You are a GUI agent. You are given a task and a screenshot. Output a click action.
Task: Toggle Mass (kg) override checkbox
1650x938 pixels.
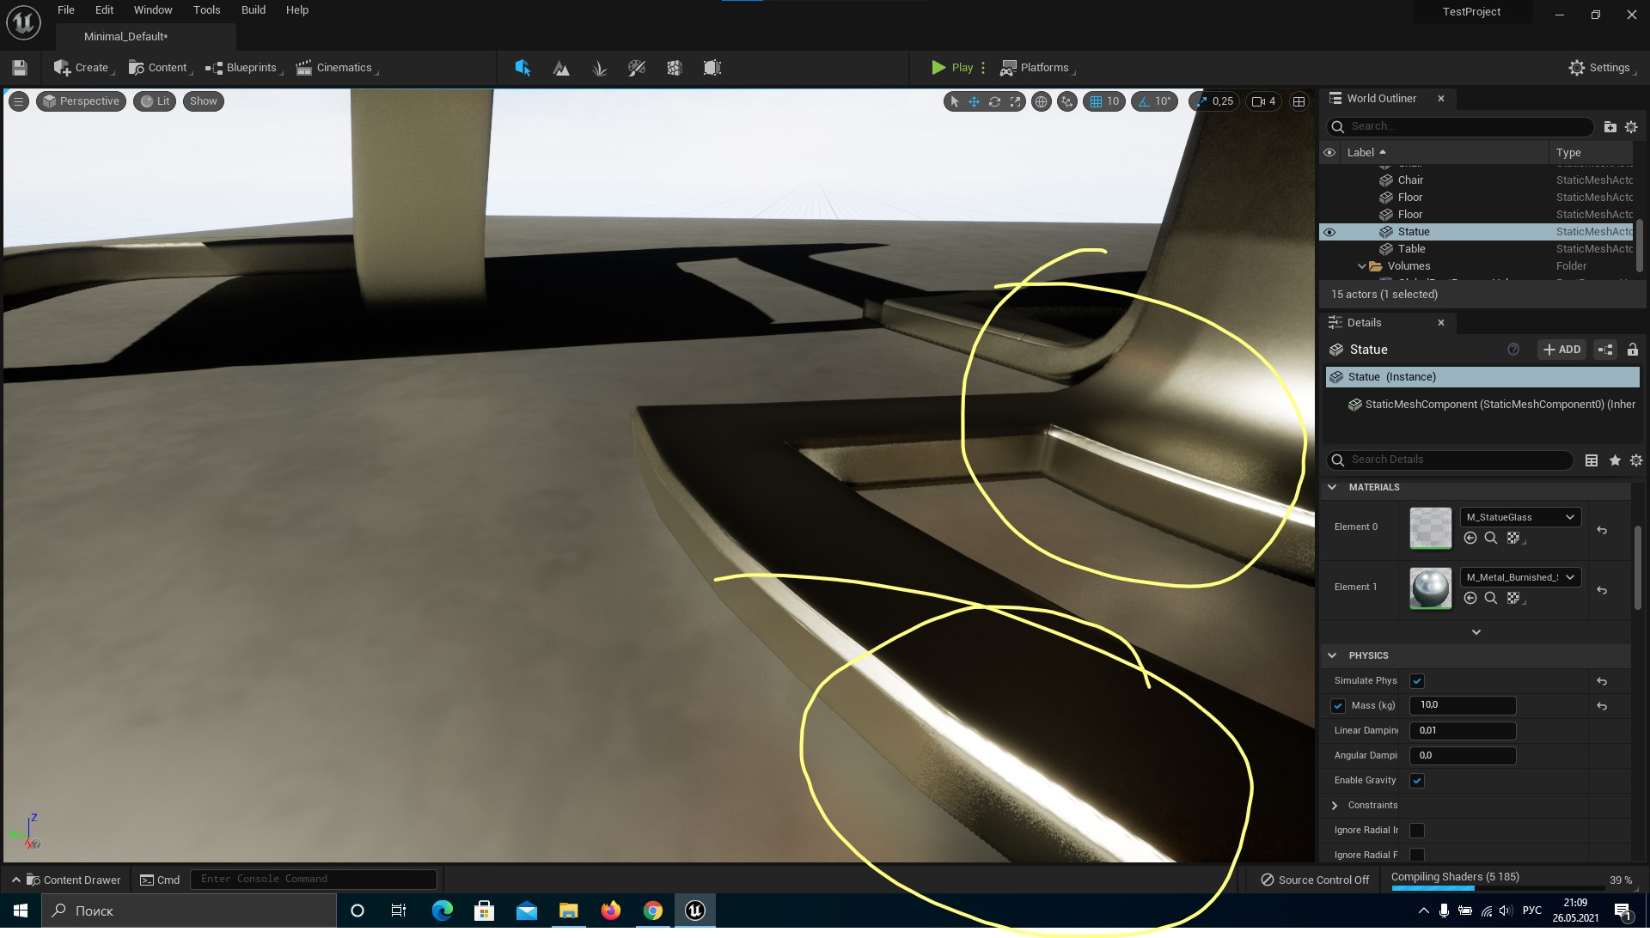1337,706
